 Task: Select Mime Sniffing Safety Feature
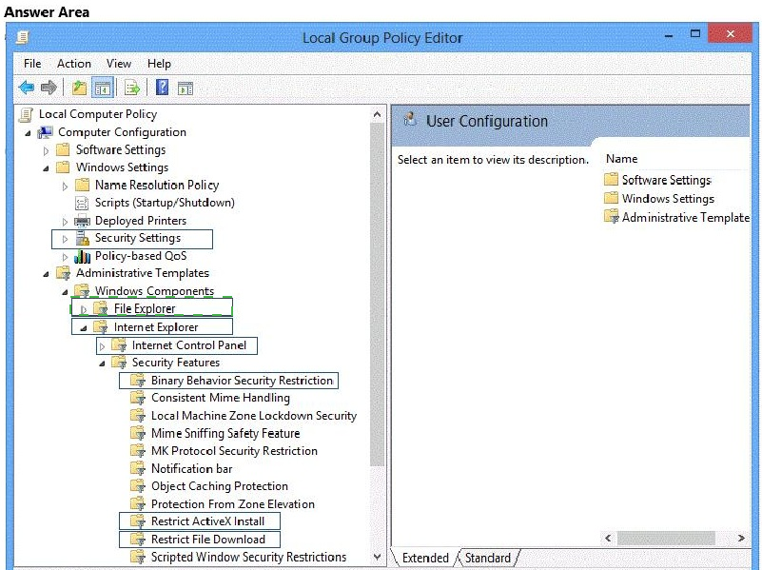click(x=225, y=434)
